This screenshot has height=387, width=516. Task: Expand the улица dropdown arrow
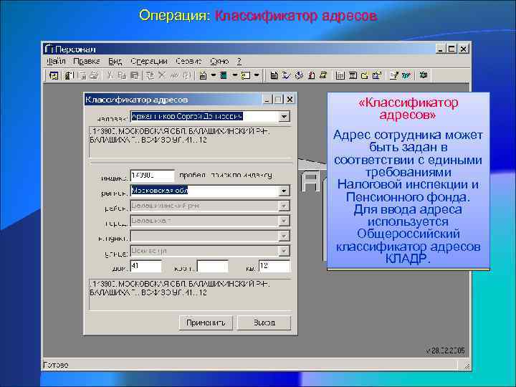(284, 251)
